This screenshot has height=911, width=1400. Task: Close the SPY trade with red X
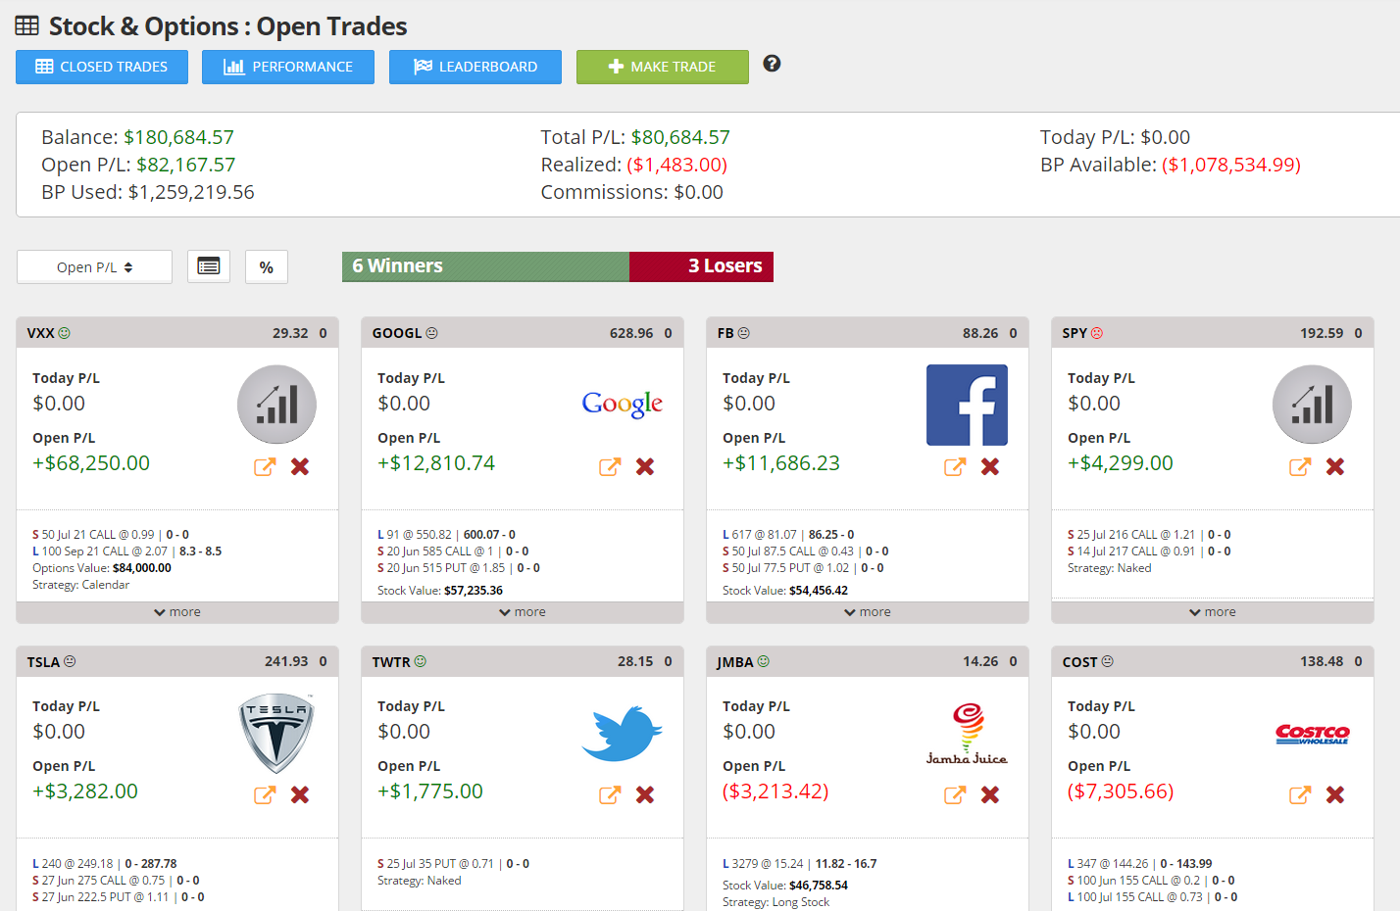coord(1335,466)
